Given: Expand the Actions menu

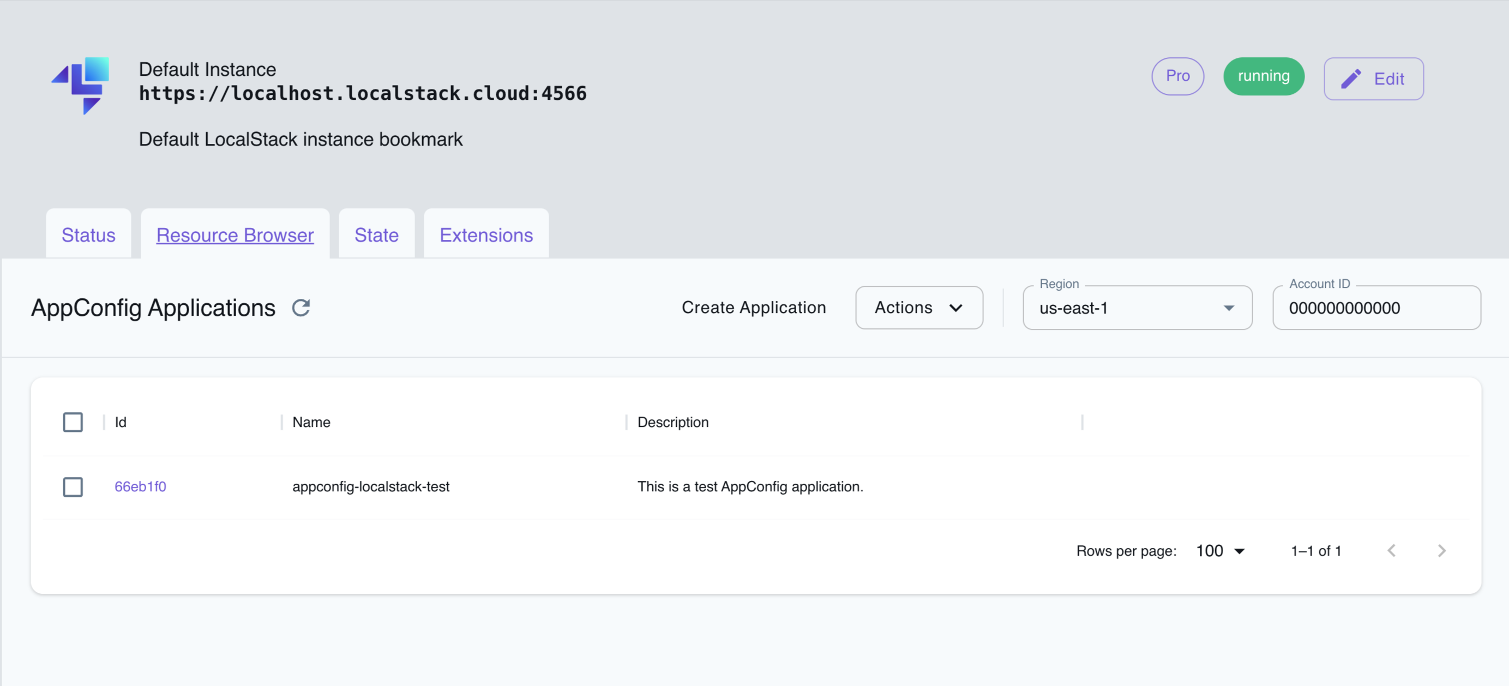Looking at the screenshot, I should (918, 308).
